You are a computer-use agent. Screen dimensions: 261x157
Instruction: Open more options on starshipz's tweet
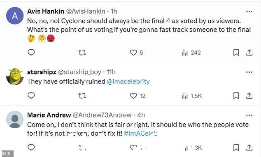(x=249, y=72)
